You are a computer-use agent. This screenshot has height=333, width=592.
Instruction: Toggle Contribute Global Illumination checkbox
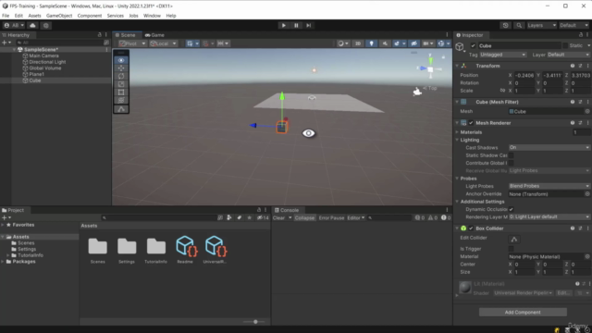(x=511, y=163)
